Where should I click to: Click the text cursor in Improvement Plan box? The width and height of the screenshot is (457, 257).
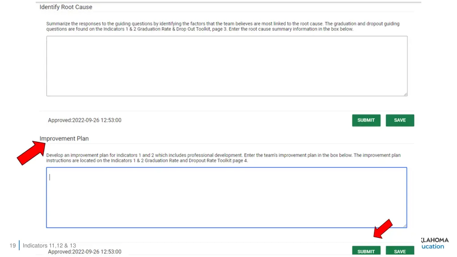(x=50, y=177)
